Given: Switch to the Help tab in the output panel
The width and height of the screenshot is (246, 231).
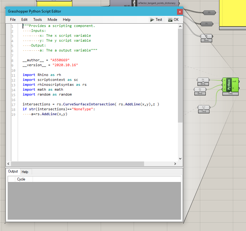Looking at the screenshot, I should tap(25, 172).
